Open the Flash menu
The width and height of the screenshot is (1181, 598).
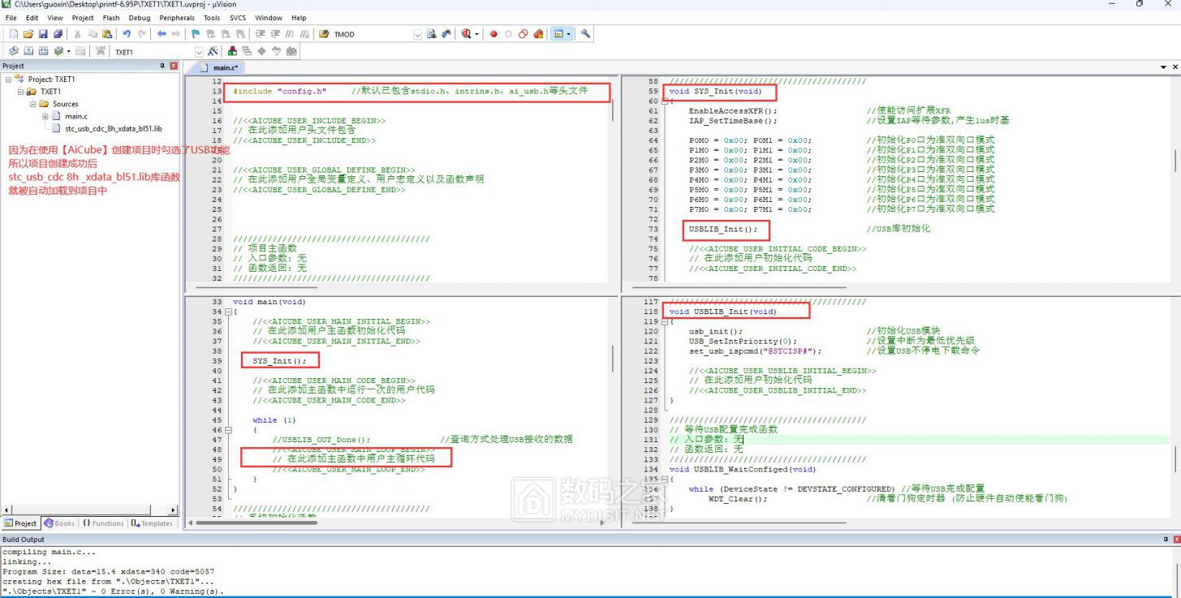[110, 18]
